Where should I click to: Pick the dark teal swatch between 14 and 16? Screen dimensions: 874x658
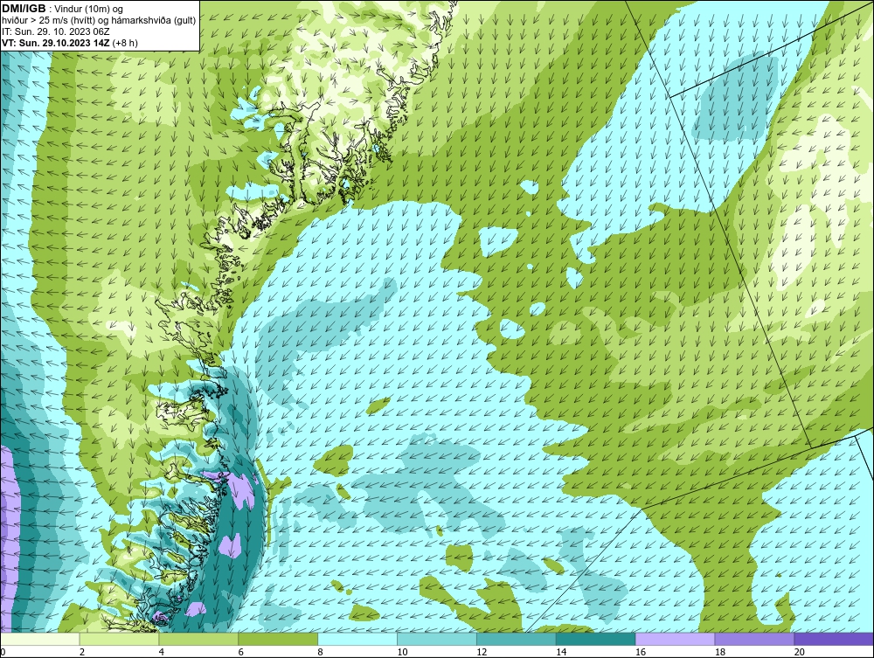(x=596, y=639)
